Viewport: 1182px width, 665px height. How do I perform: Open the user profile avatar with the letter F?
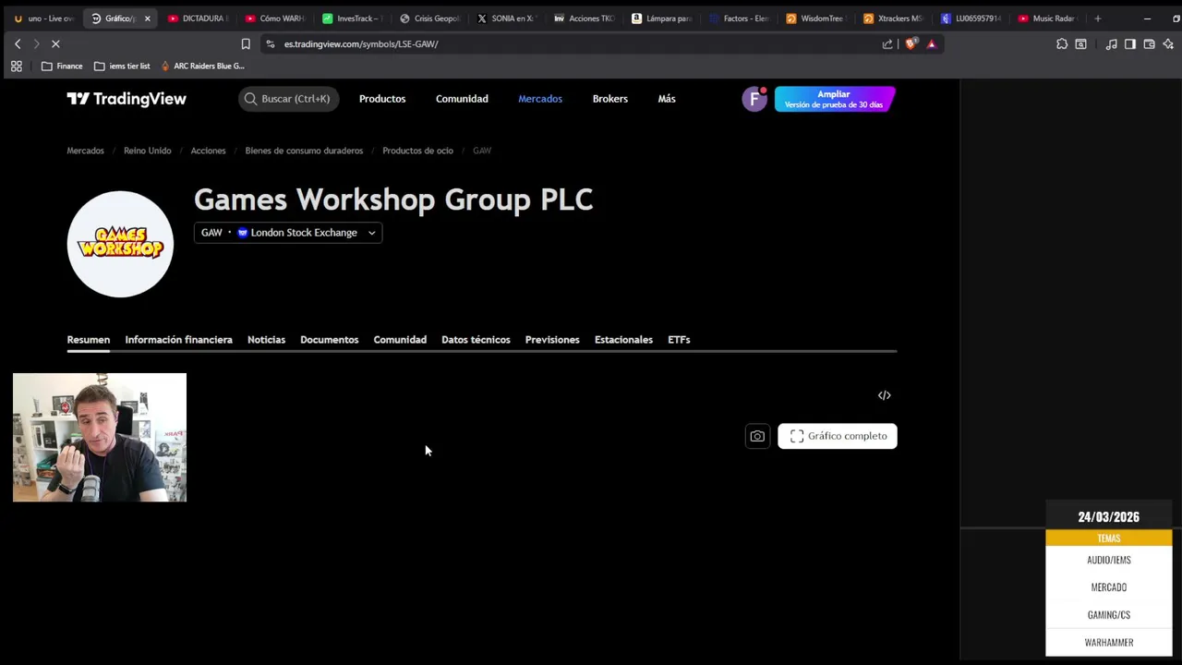pos(754,99)
